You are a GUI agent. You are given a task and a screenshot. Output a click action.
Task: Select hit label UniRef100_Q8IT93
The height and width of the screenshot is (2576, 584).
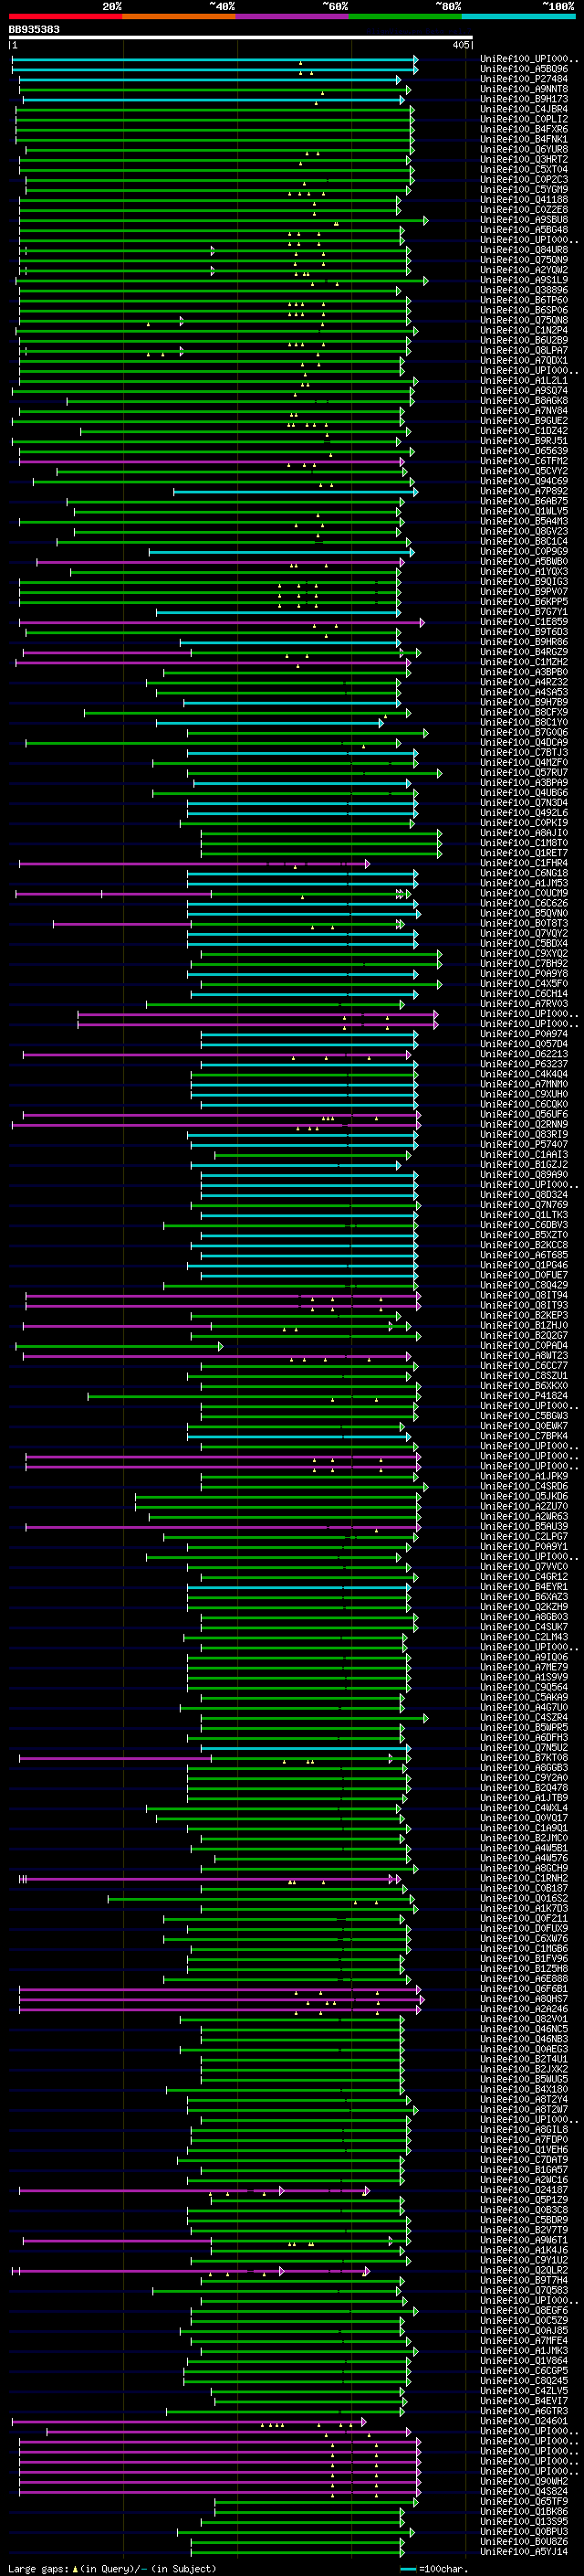(x=524, y=1305)
